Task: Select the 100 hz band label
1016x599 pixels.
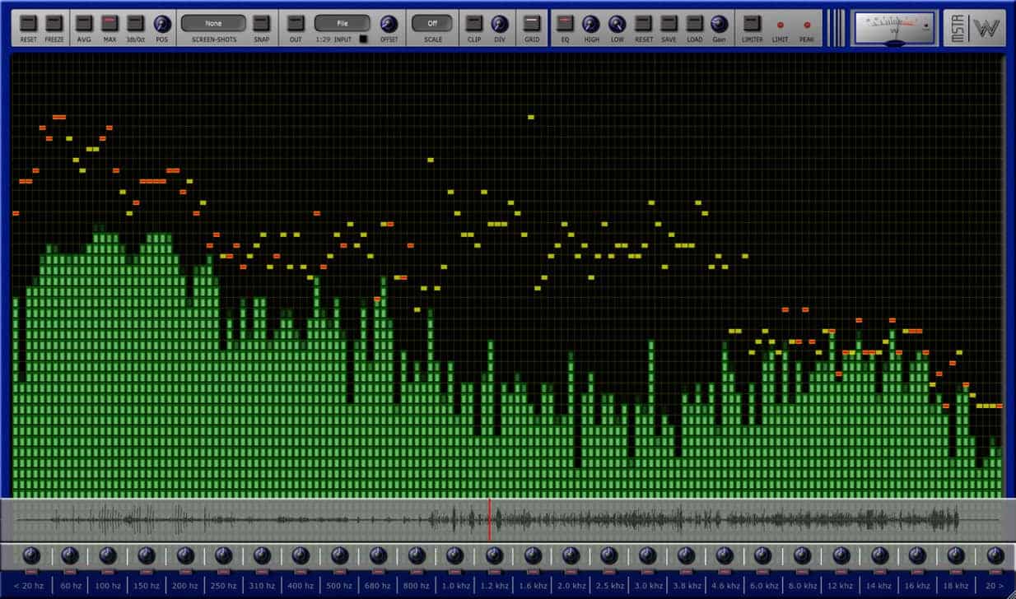Action: click(108, 586)
